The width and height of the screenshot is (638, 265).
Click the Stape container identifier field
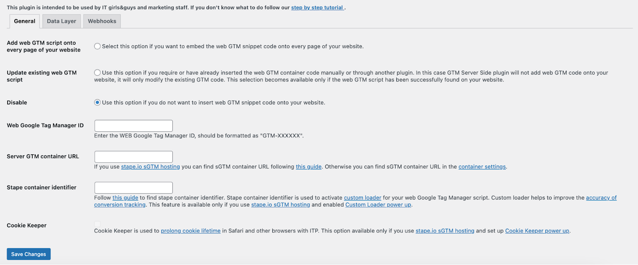click(x=133, y=187)
